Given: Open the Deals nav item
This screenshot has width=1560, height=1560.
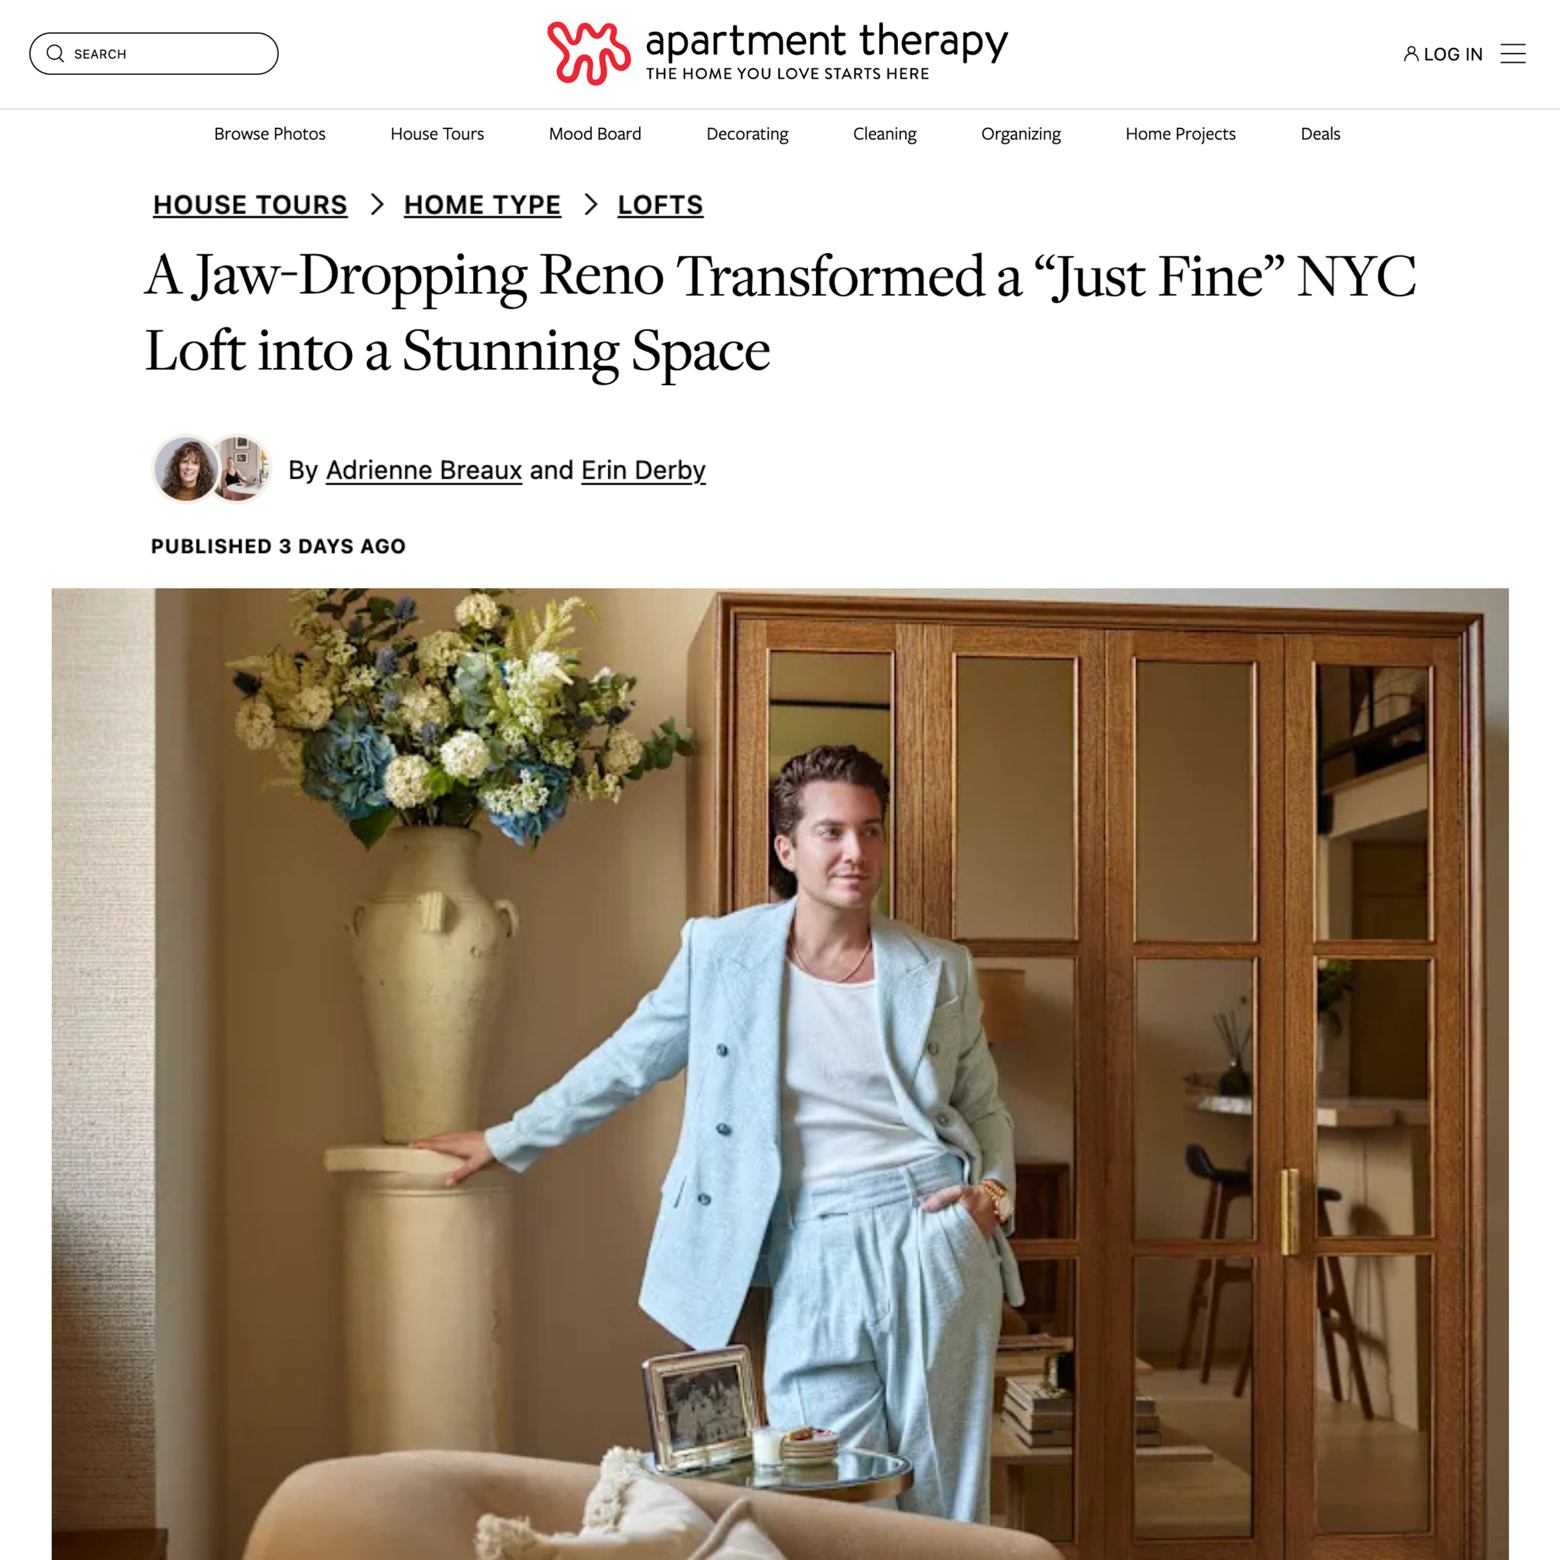Looking at the screenshot, I should click(x=1320, y=134).
